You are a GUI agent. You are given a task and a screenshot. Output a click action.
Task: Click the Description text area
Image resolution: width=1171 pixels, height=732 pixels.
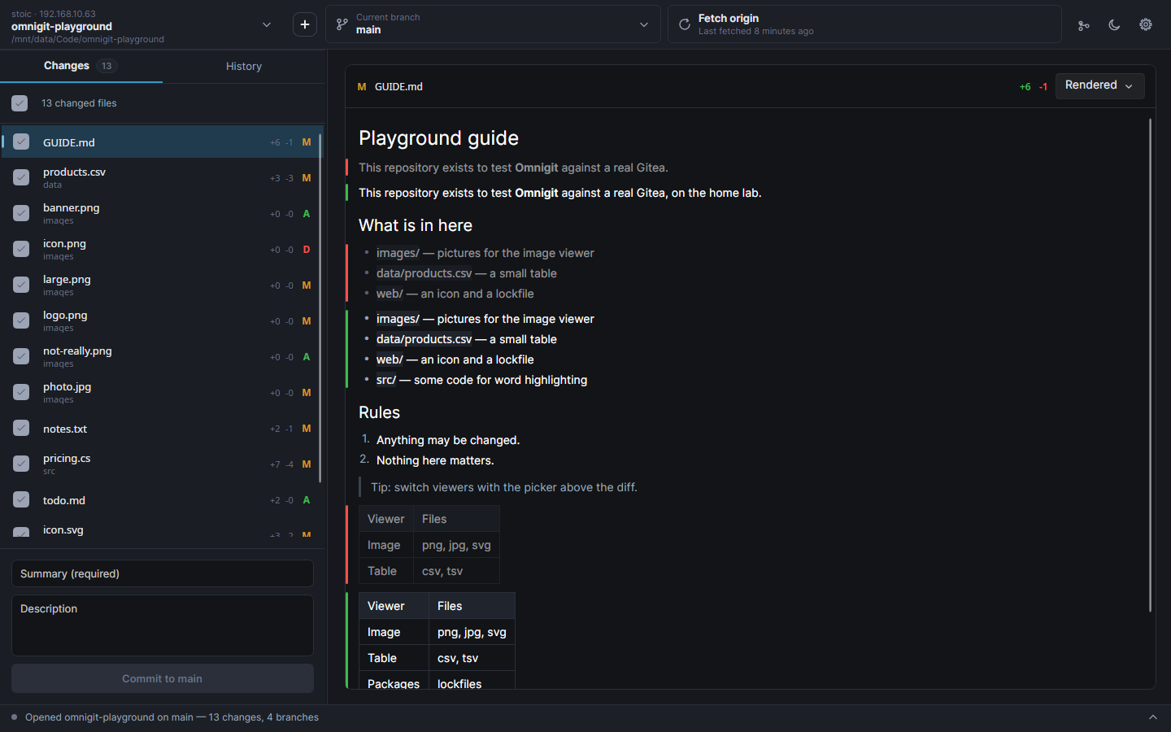[163, 625]
